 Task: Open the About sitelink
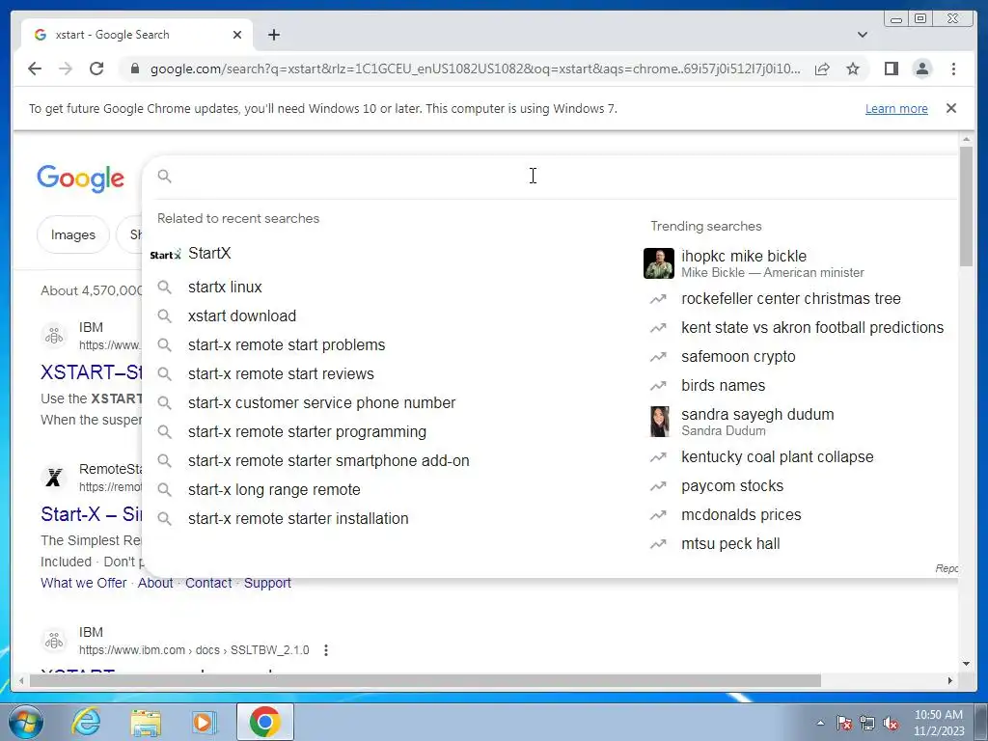tap(155, 584)
